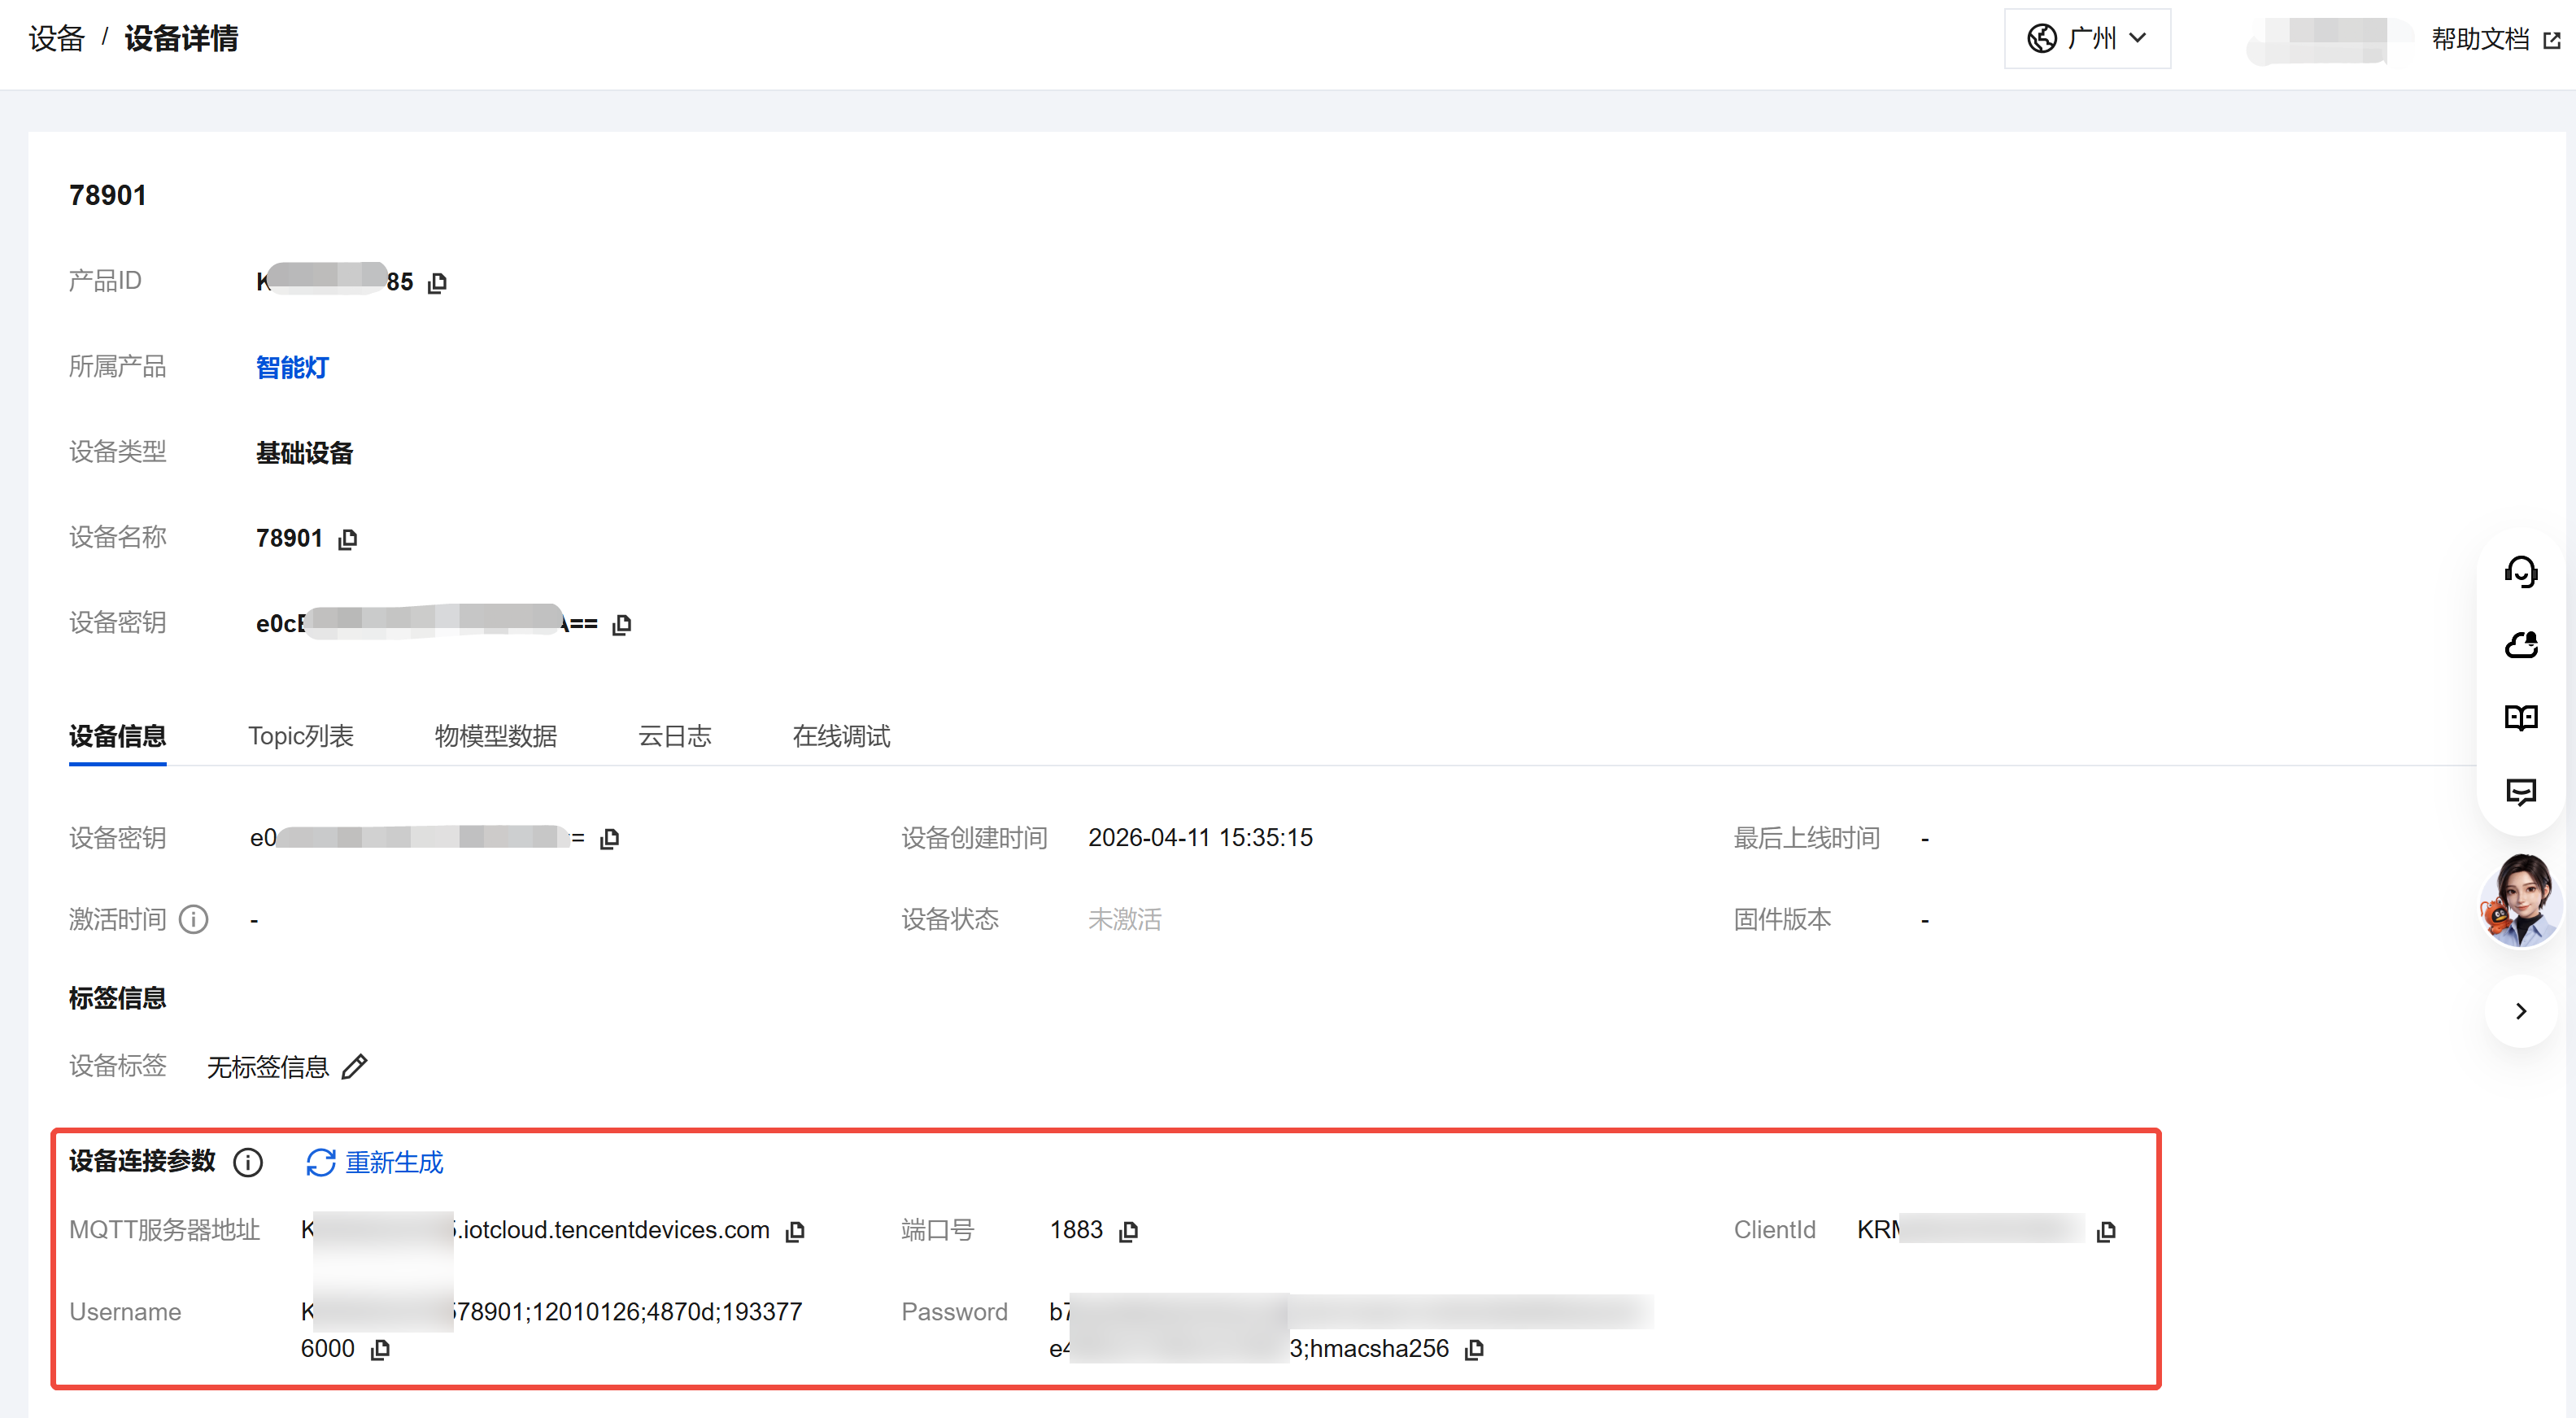Copy the device name 78901
2576x1418 pixels.
[x=347, y=539]
